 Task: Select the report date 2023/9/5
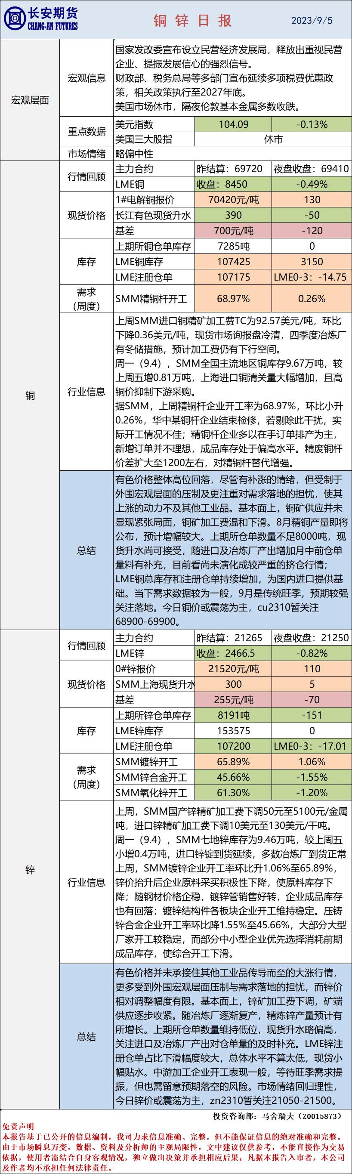pos(312,21)
